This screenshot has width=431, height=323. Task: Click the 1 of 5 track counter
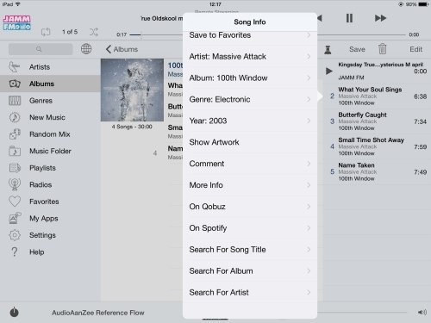pos(70,32)
